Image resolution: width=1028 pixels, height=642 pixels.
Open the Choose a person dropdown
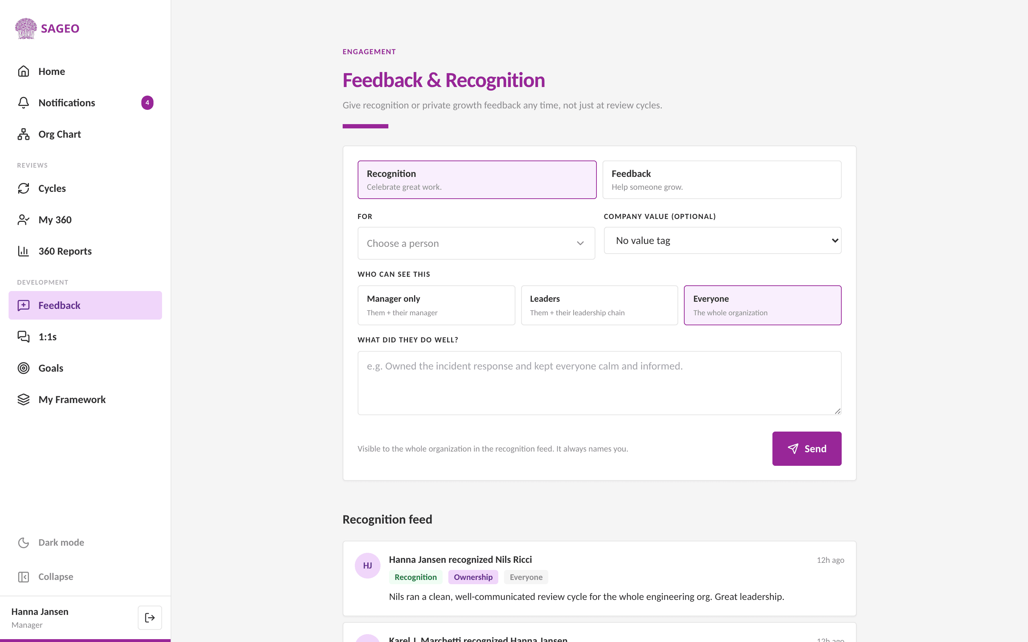(x=476, y=243)
